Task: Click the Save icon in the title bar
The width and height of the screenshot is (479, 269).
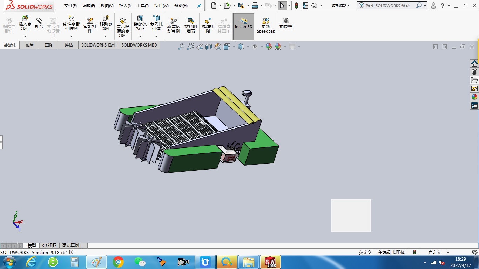Action: (x=241, y=6)
